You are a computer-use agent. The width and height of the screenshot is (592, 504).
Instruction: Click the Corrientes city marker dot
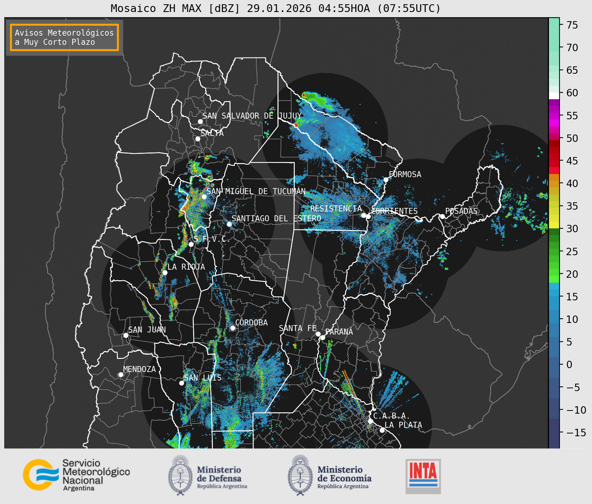click(368, 216)
